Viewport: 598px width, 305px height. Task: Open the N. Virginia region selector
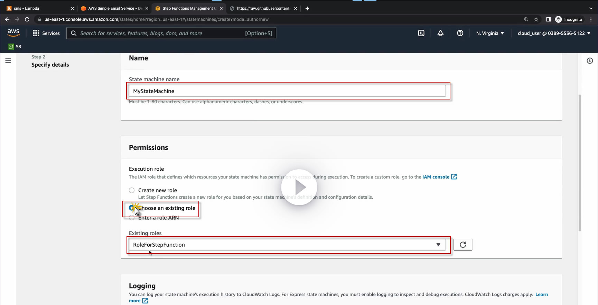(490, 33)
